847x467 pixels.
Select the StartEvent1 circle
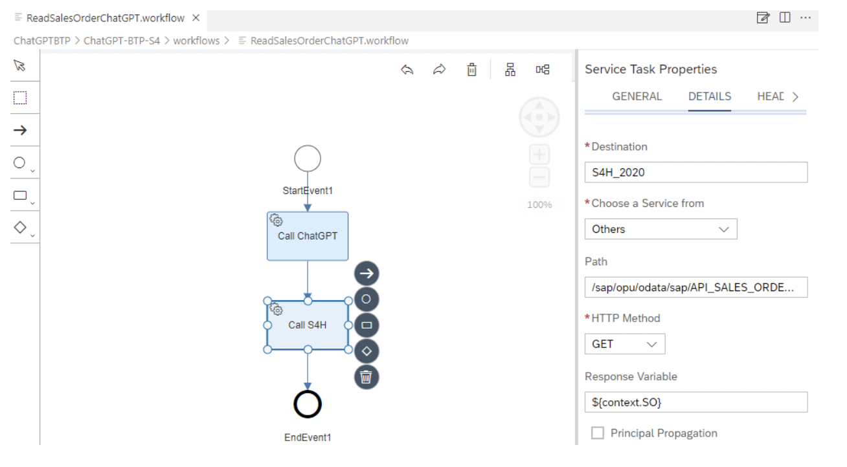tap(308, 158)
